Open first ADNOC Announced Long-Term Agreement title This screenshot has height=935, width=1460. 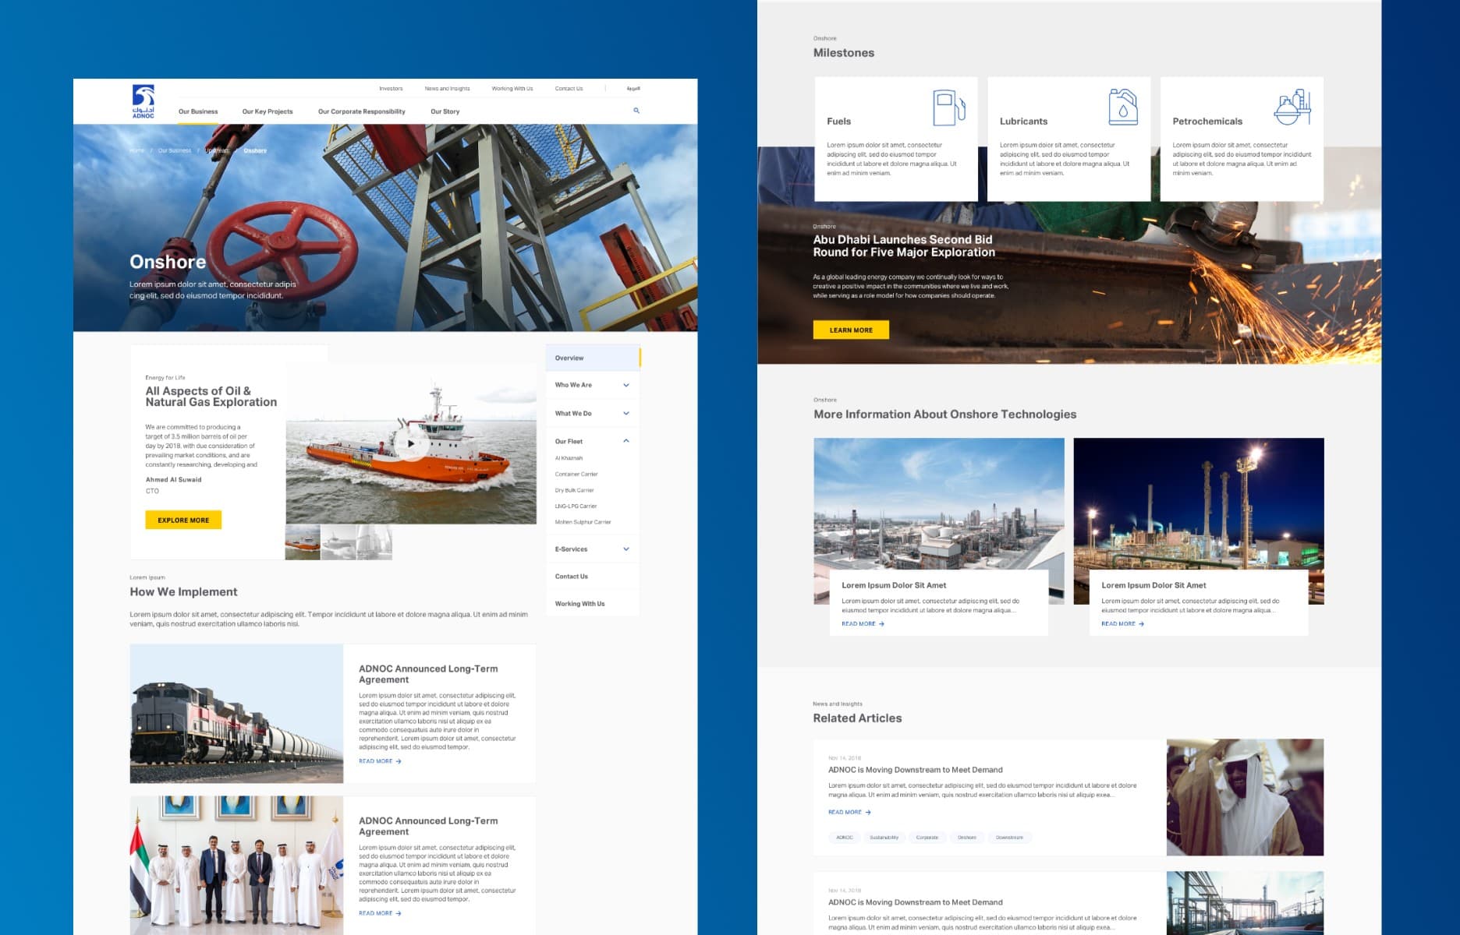(428, 674)
